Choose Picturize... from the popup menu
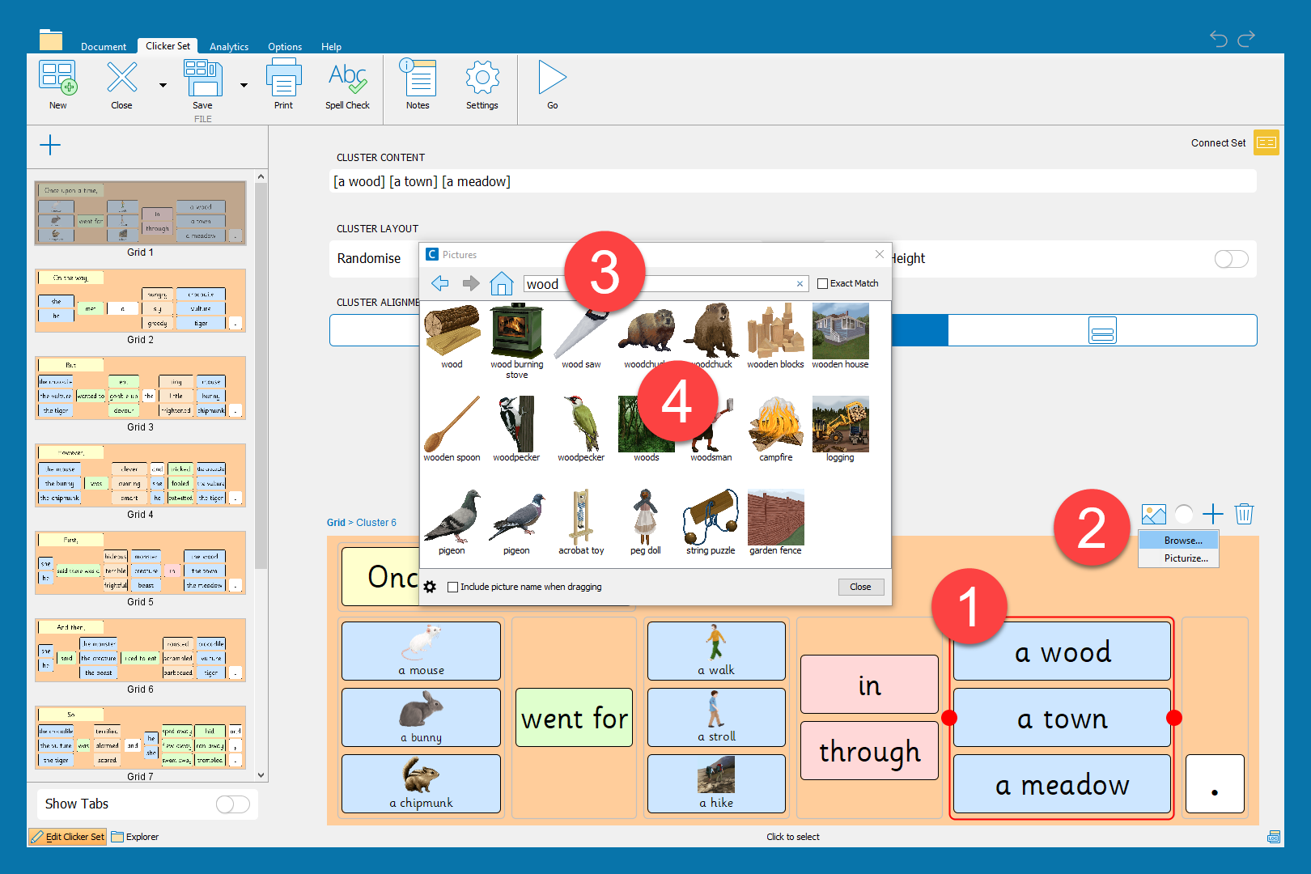The height and width of the screenshot is (874, 1311). (1186, 558)
